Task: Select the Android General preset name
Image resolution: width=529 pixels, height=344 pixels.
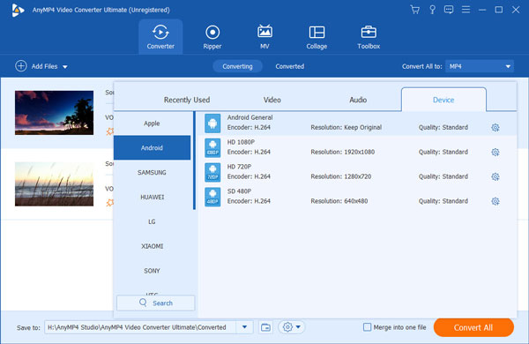Action: 250,117
